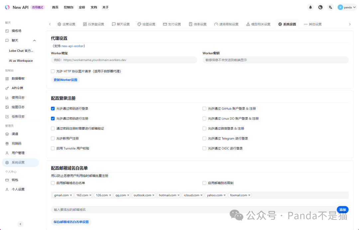
Task: Collapse the left sidebar with the chevron
Action: (20, 224)
